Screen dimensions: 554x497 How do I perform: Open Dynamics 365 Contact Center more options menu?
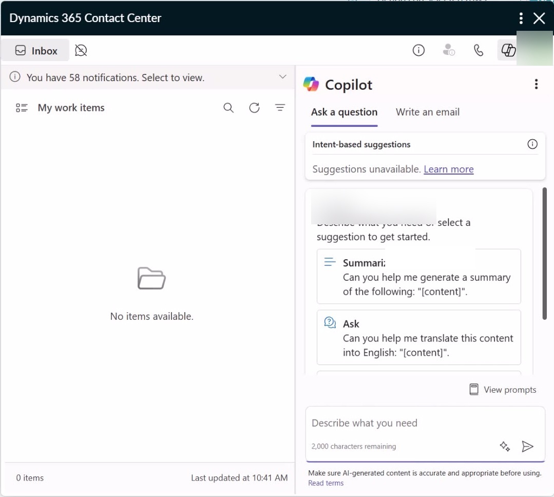coord(521,18)
